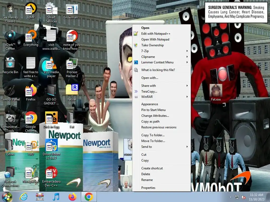Select the Fat.exe desktop file
Screen dimensions: 270x202
pos(216,93)
